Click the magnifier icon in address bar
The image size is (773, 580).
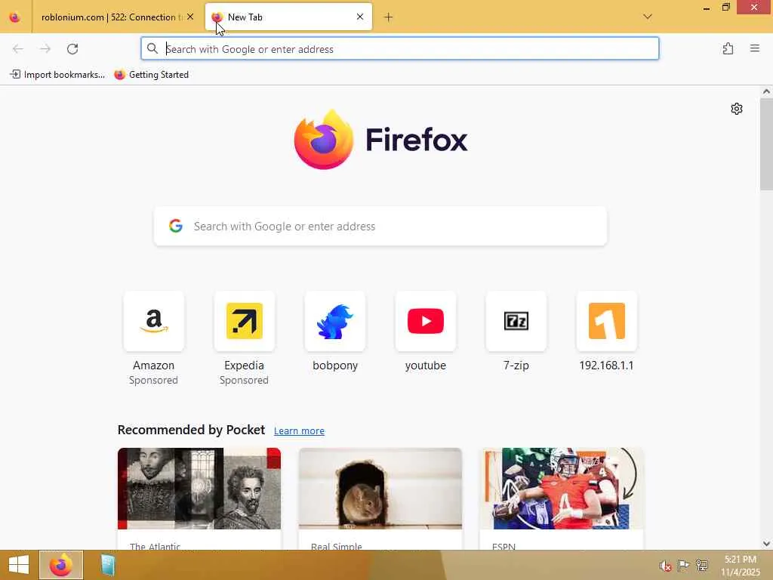click(x=152, y=48)
